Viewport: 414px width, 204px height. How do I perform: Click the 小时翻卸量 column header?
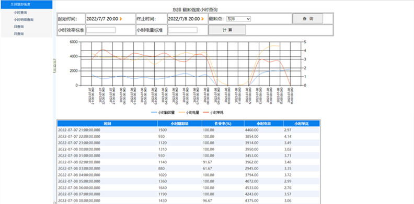pos(180,124)
